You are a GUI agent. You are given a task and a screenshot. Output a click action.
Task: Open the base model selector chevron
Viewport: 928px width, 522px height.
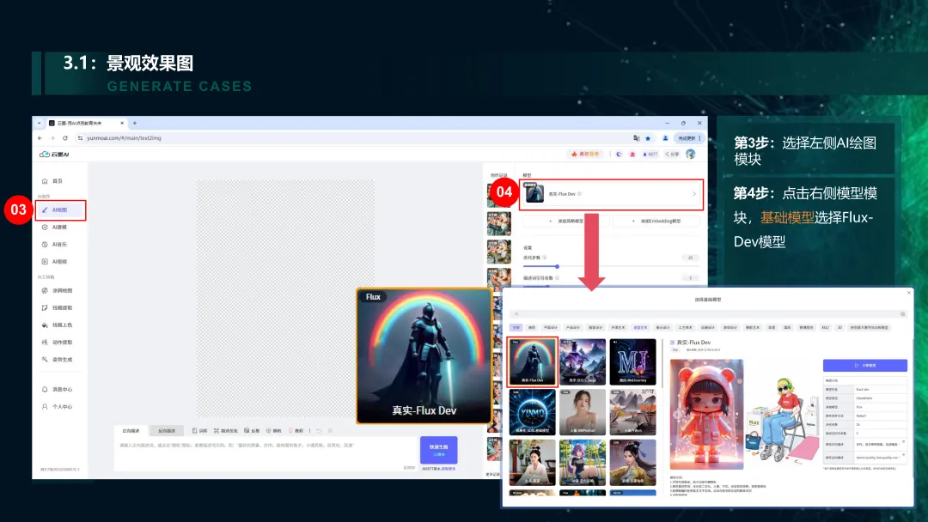click(694, 194)
